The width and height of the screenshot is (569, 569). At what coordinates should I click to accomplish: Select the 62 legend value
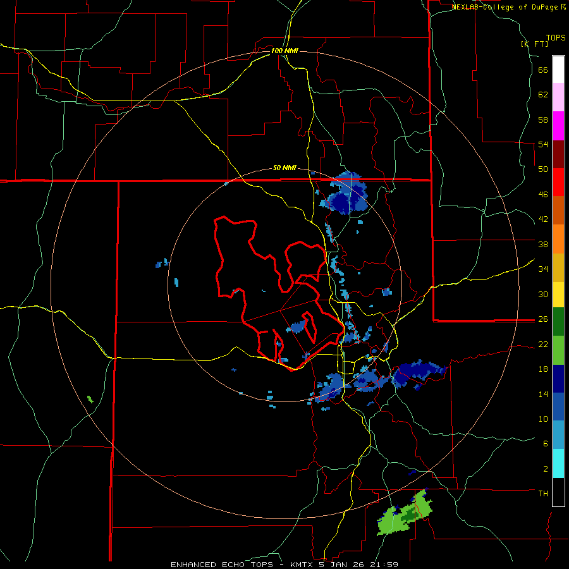[x=543, y=95]
